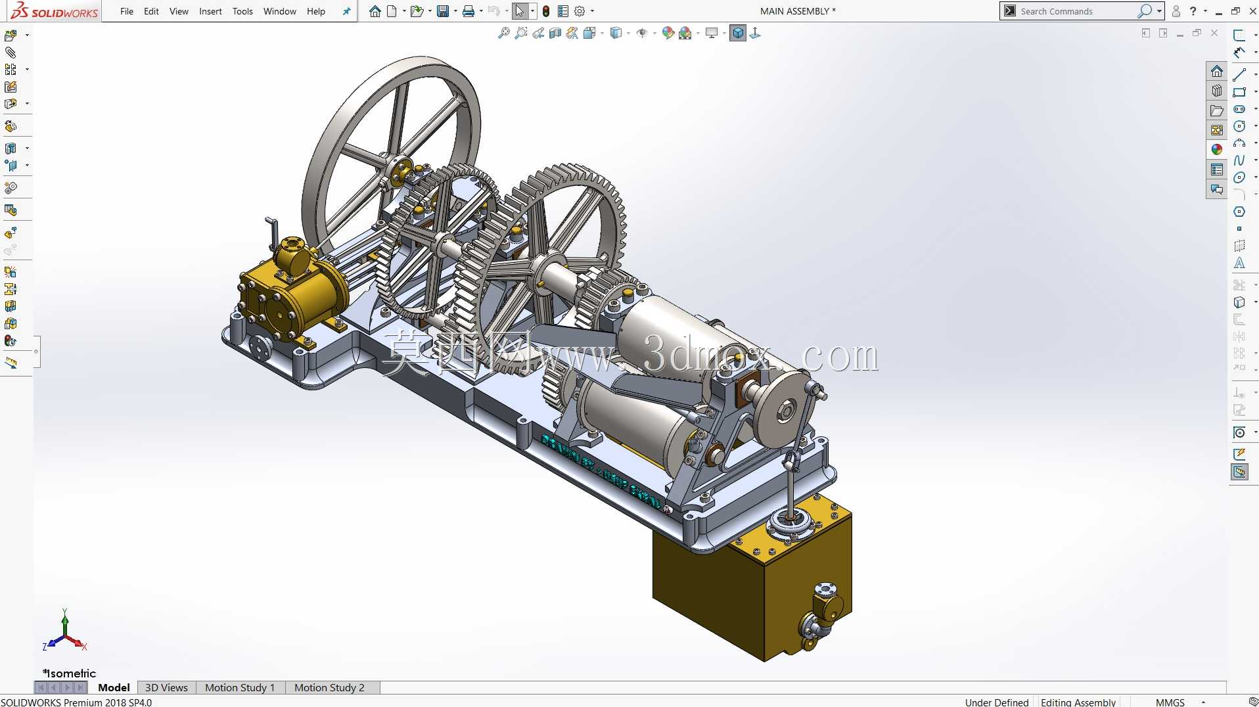Toggle the Hide/Show Items eye icon
1259x707 pixels.
click(642, 33)
